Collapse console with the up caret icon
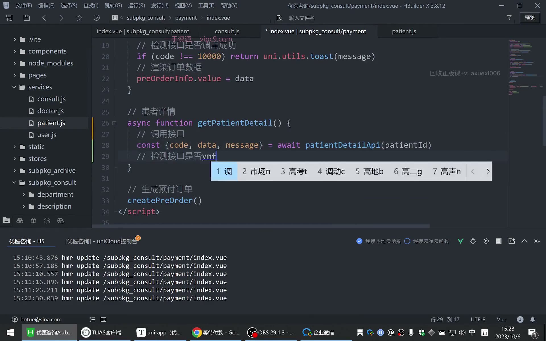 point(524,241)
